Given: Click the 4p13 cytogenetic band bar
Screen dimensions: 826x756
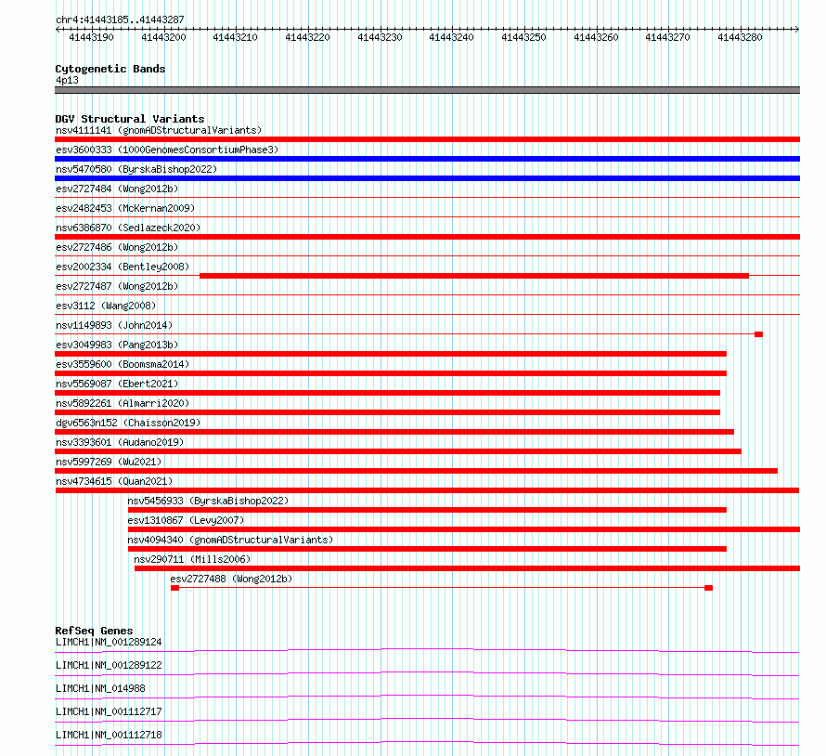Looking at the screenshot, I should 427,90.
